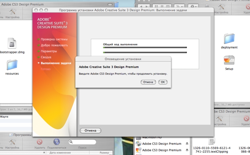
Task: Click Настройка in the deployment folder window toolbar
Action: [x=221, y=9]
